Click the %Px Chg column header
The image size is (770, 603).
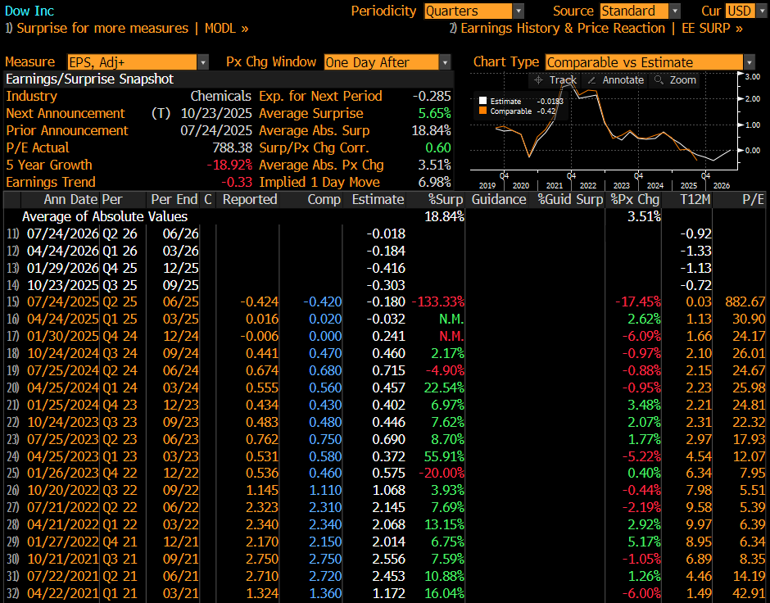pos(635,199)
